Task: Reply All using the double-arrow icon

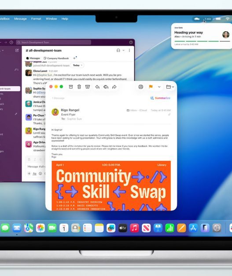Action: 106,87
